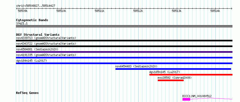Click the chr10:58508827..58514427 coordinates text

[36, 6]
